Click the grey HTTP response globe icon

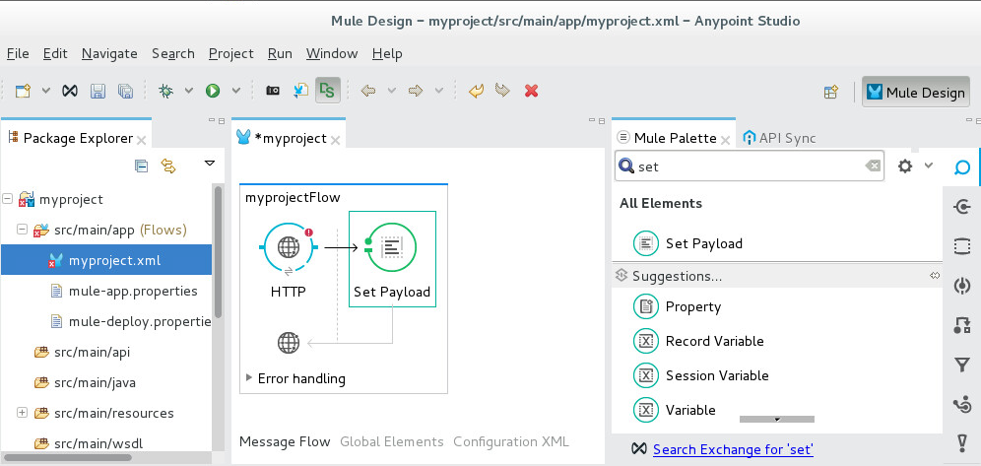pyautogui.click(x=289, y=343)
